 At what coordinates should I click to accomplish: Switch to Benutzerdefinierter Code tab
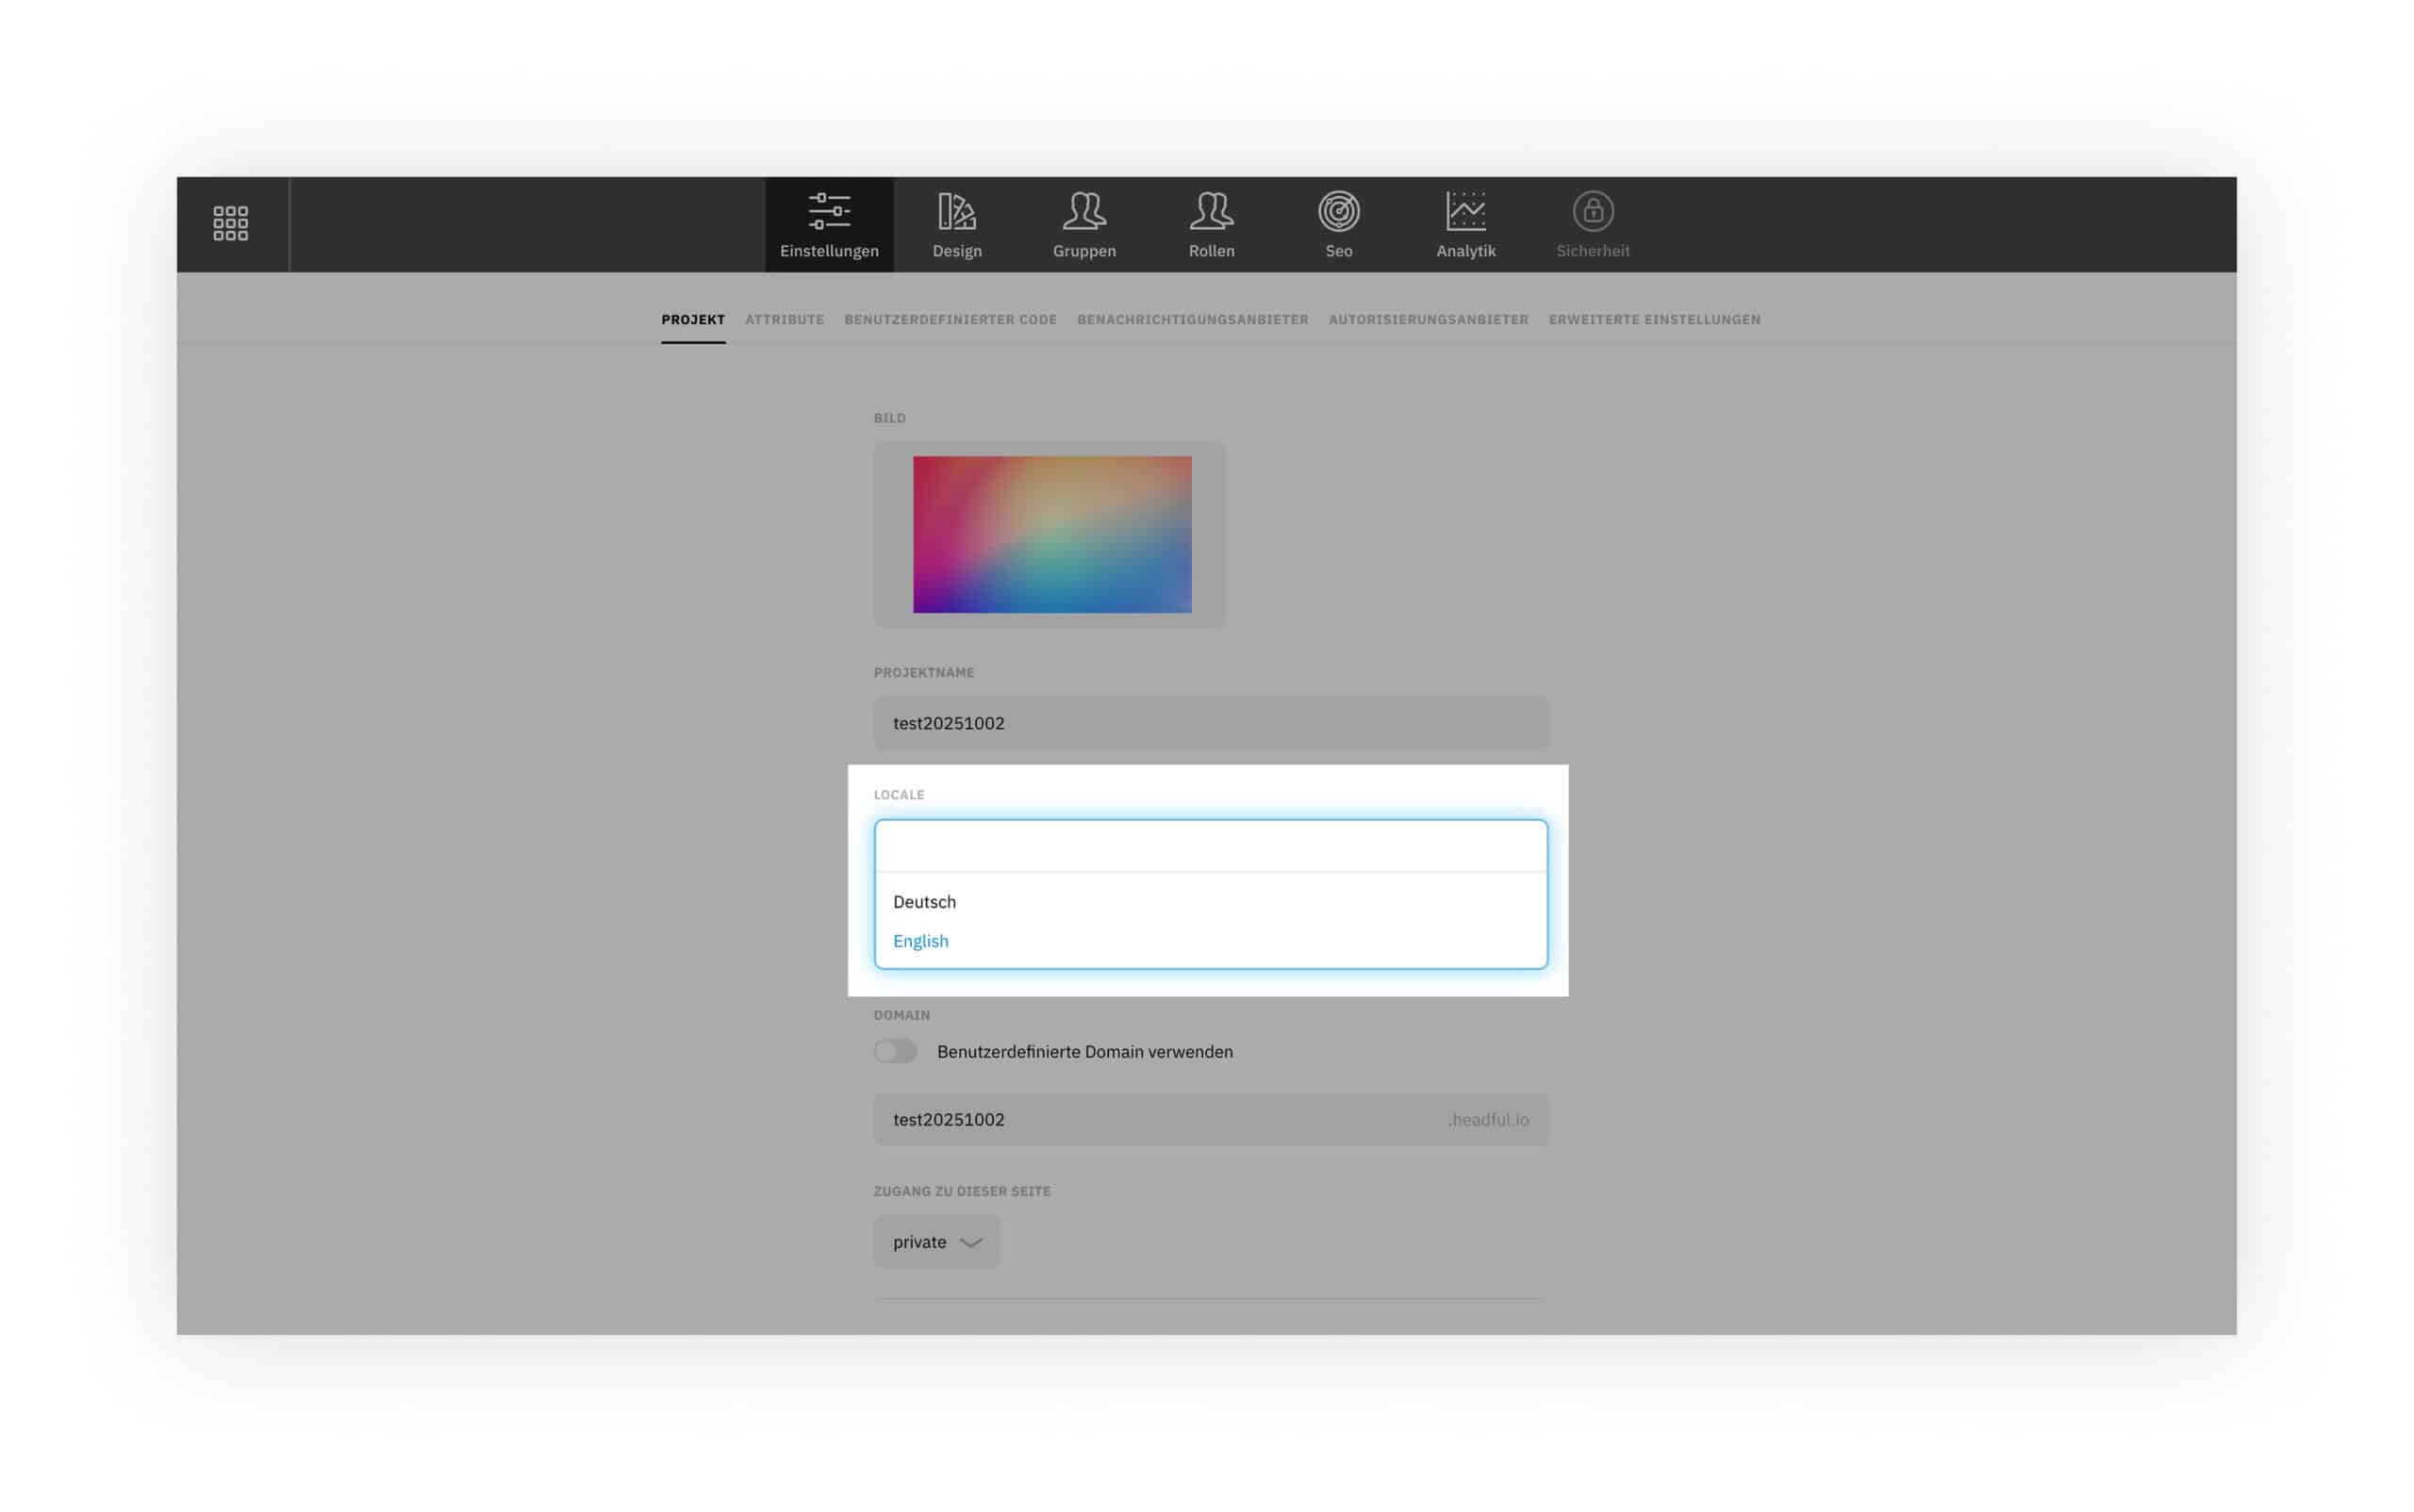click(950, 319)
